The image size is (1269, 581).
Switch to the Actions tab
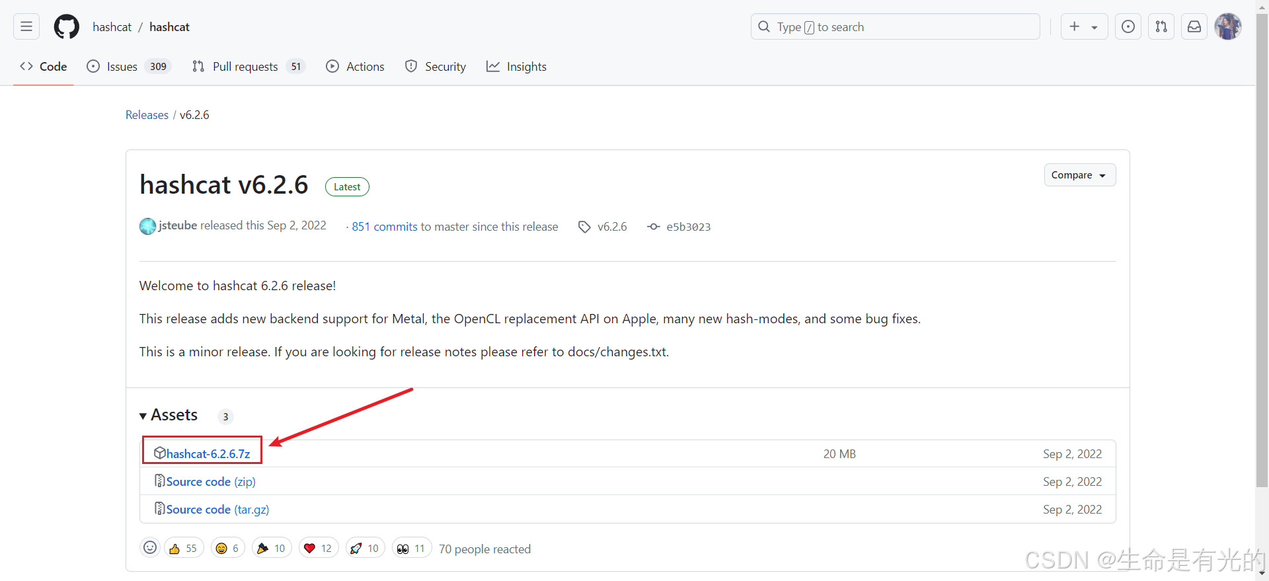tap(355, 66)
